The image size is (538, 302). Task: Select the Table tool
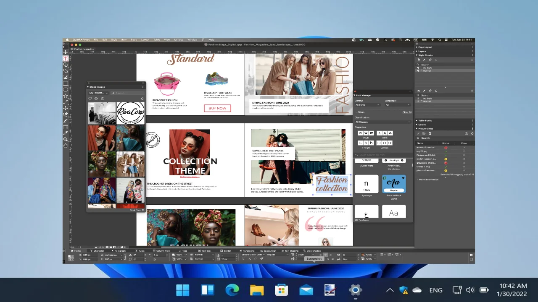pyautogui.click(x=66, y=127)
